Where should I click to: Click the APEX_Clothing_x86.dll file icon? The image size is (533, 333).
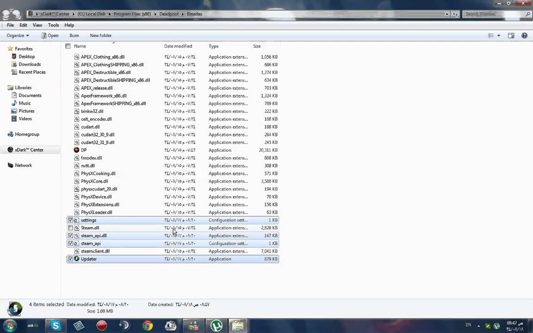[76, 57]
